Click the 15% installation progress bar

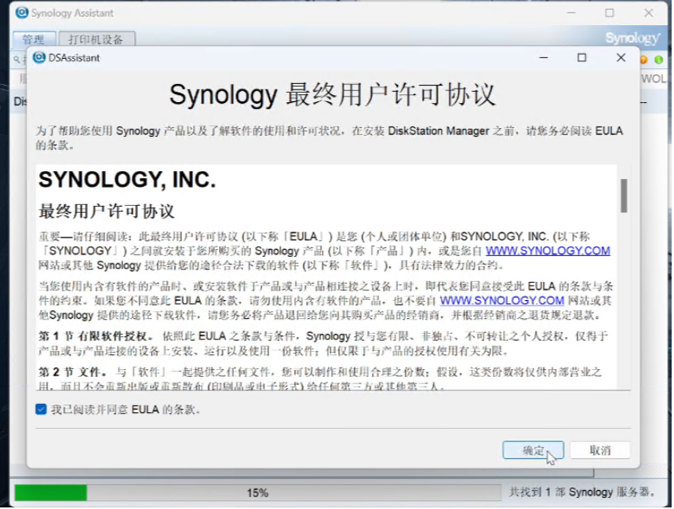click(258, 493)
